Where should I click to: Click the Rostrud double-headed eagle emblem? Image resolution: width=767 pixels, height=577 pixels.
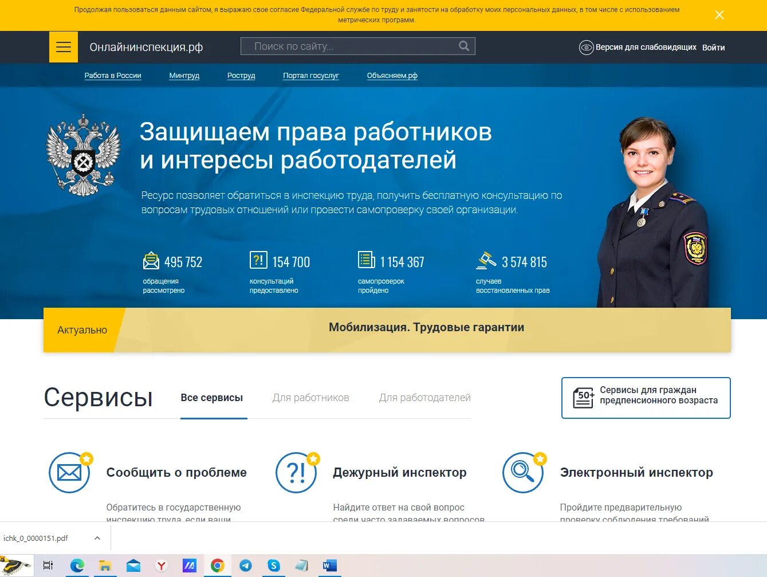click(x=84, y=155)
